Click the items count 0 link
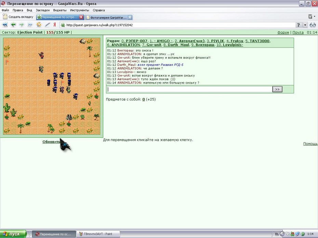318x238 pixels. 144,99
